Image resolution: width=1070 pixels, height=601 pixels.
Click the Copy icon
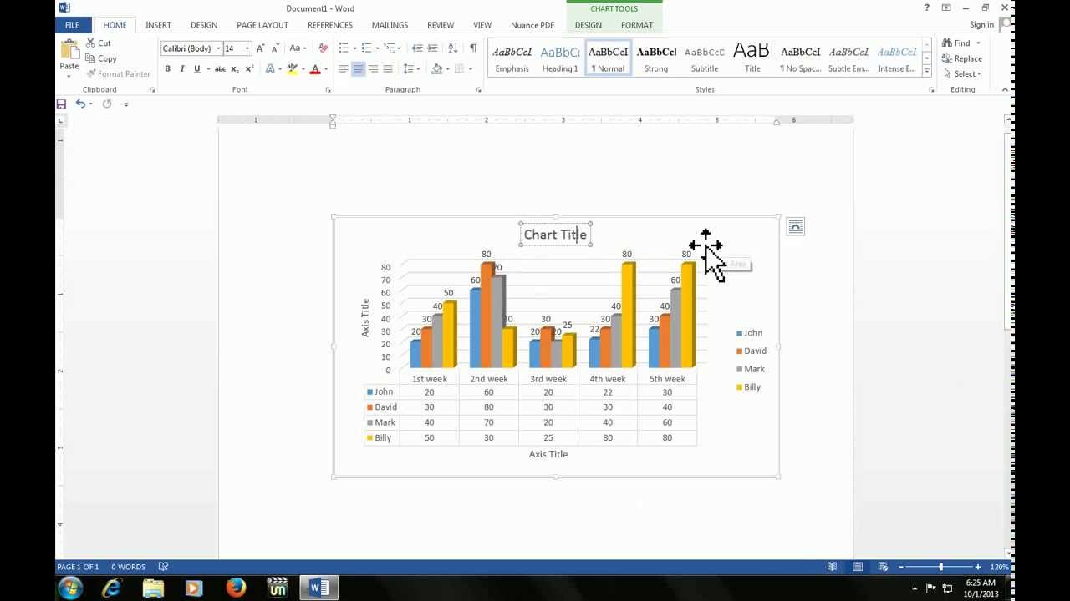pos(91,58)
